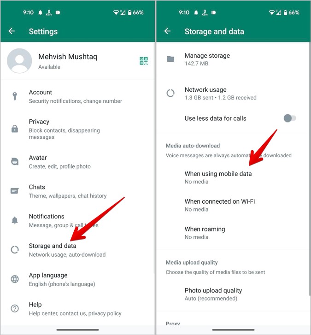Viewport: 311px width, 335px height.
Task: Tap the Avatar face icon
Action: [x=15, y=162]
